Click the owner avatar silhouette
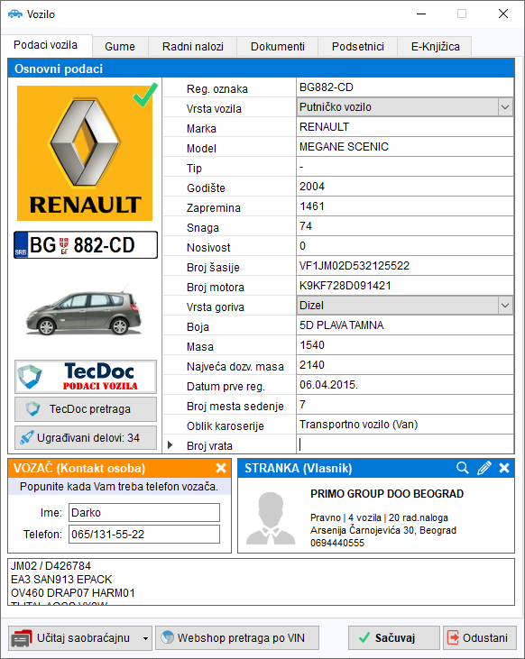 pyautogui.click(x=271, y=517)
